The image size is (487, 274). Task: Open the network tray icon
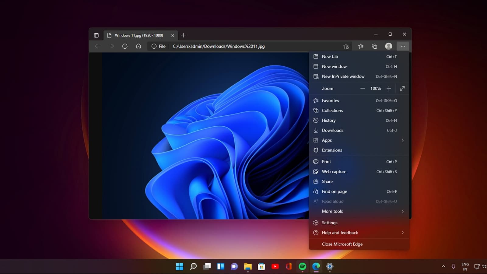477,266
